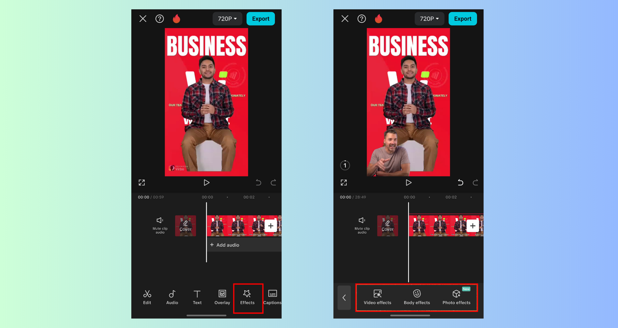Edit the Cover thumbnail in left screen
618x328 pixels.
185,226
